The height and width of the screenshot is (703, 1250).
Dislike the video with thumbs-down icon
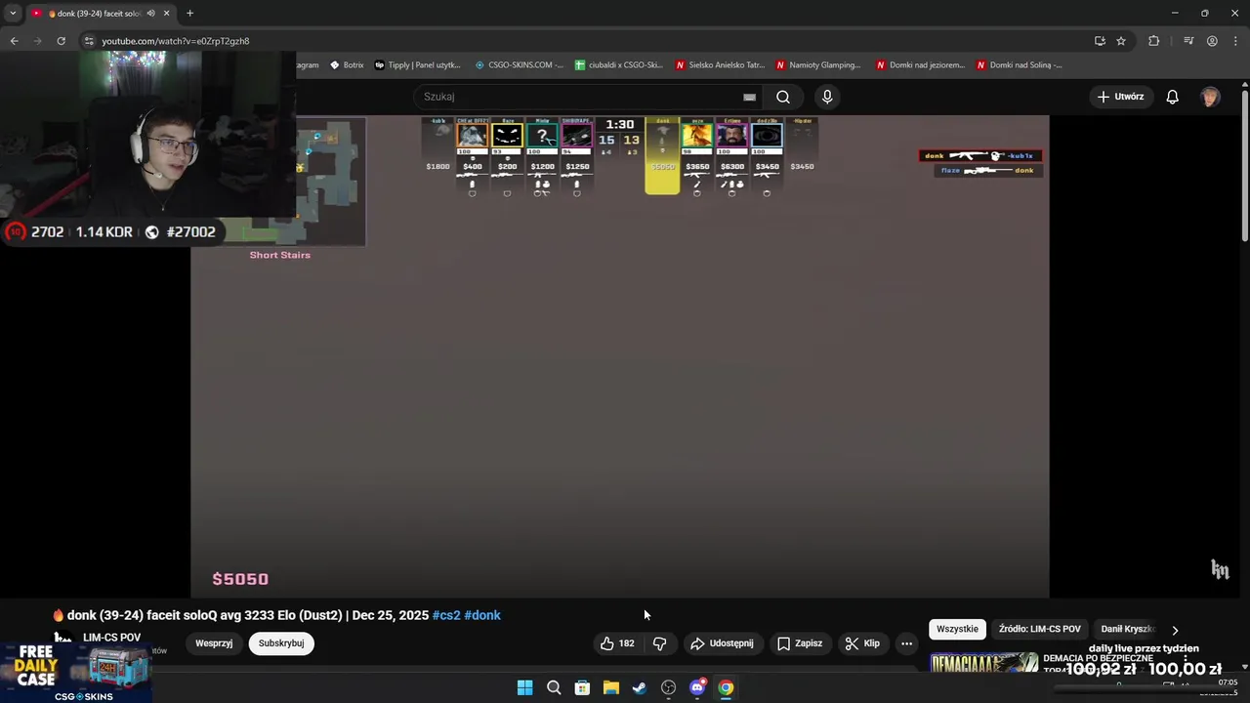click(659, 643)
